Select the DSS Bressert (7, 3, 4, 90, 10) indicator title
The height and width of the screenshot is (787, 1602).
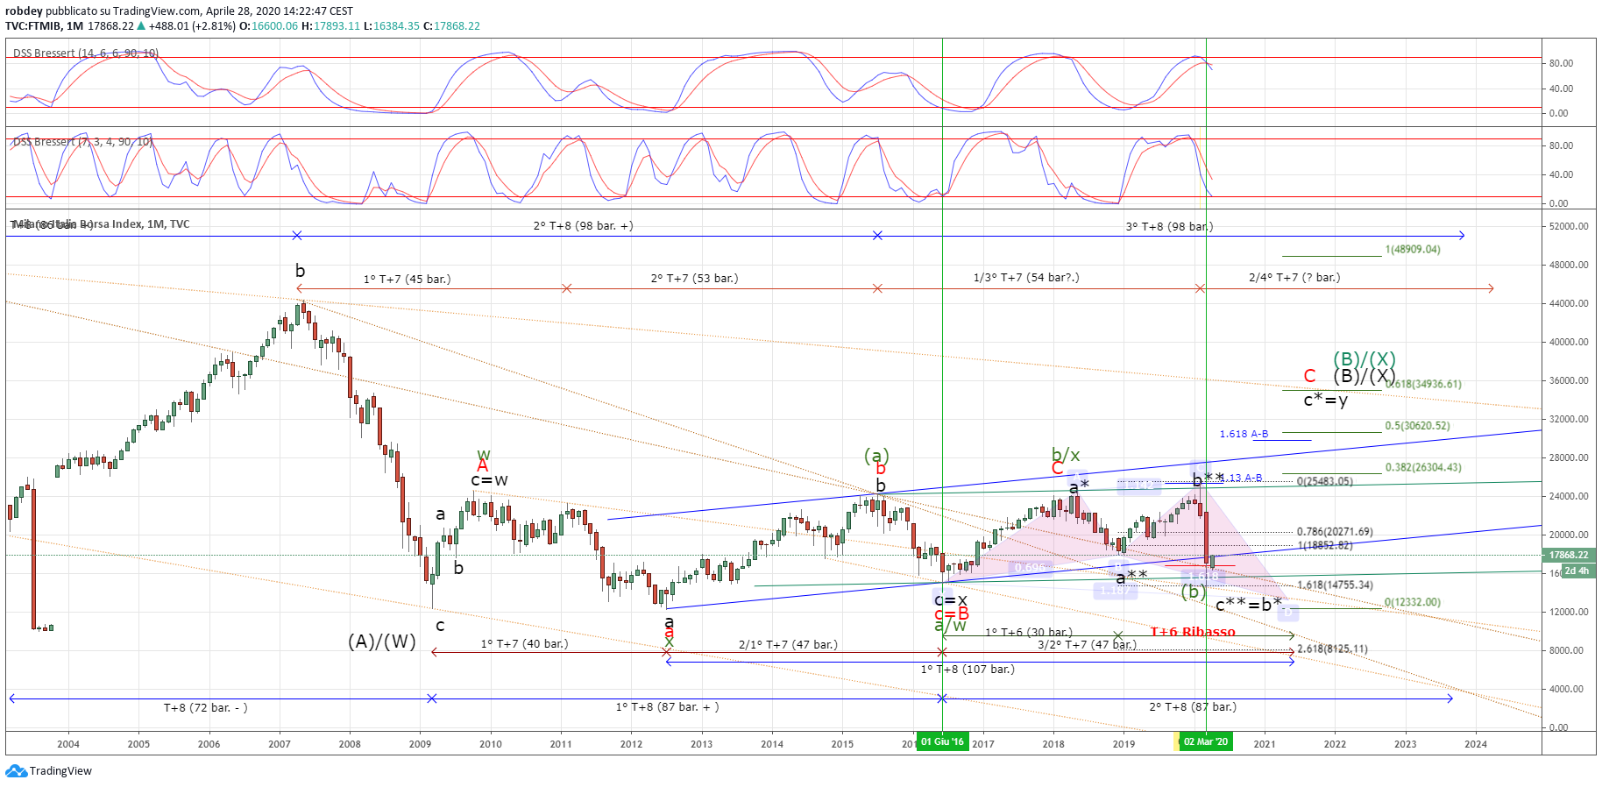point(82,142)
